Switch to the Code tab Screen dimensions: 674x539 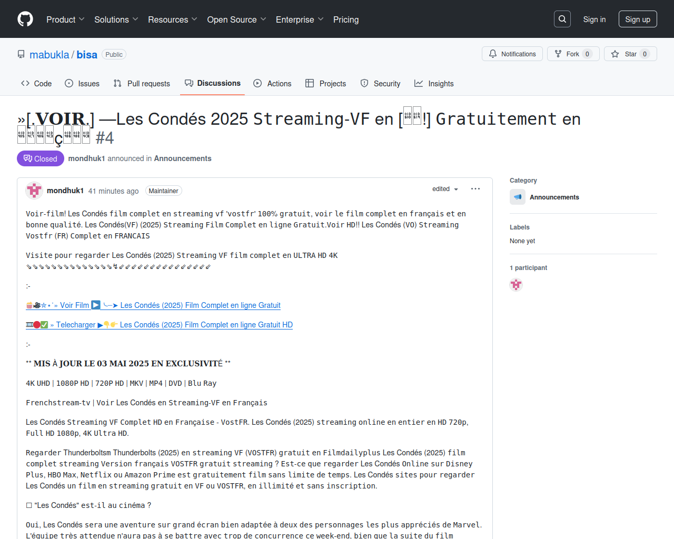click(x=36, y=83)
